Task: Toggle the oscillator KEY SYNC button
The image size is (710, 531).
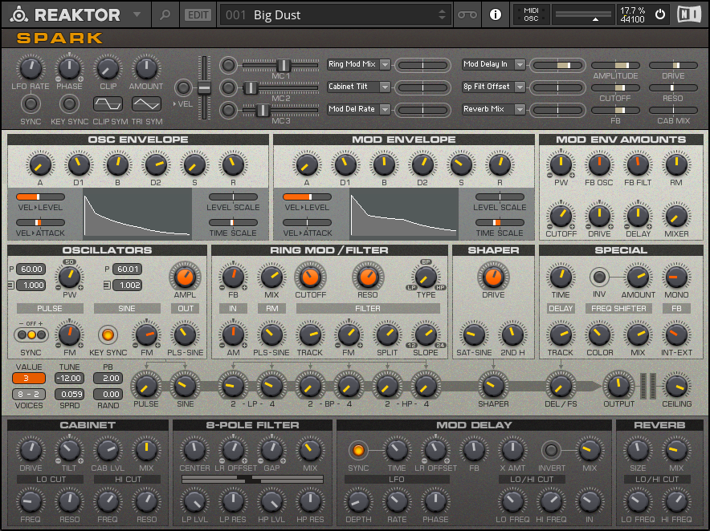Action: (106, 333)
